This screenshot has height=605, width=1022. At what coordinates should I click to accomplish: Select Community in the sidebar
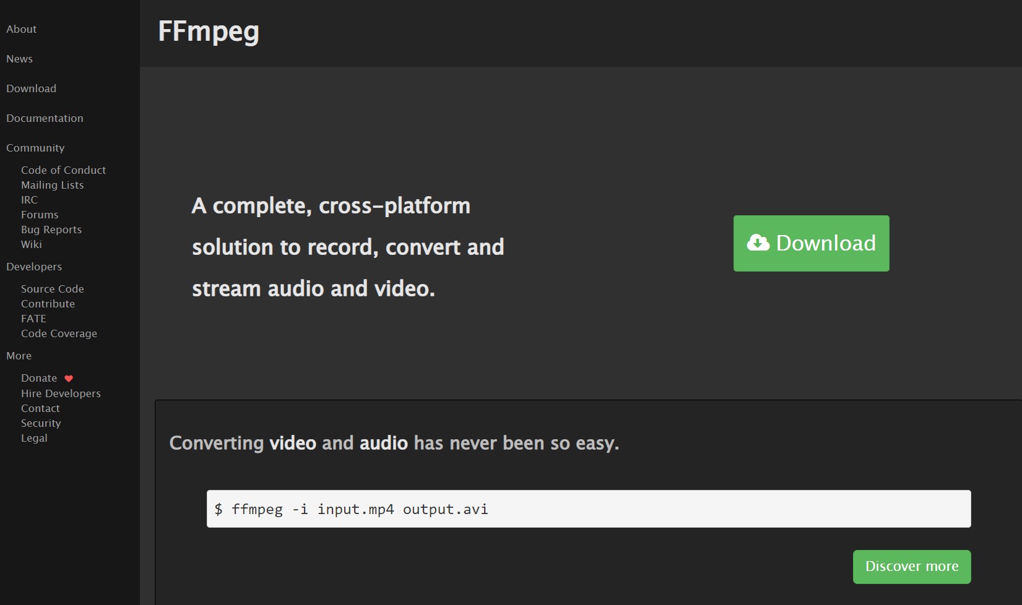(35, 148)
